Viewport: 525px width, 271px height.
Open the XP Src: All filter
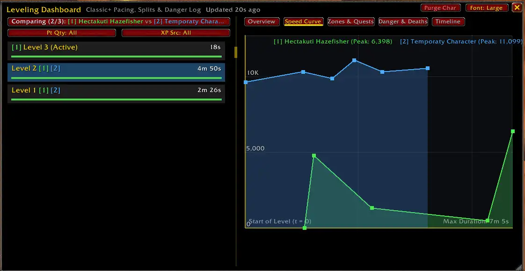(176, 33)
